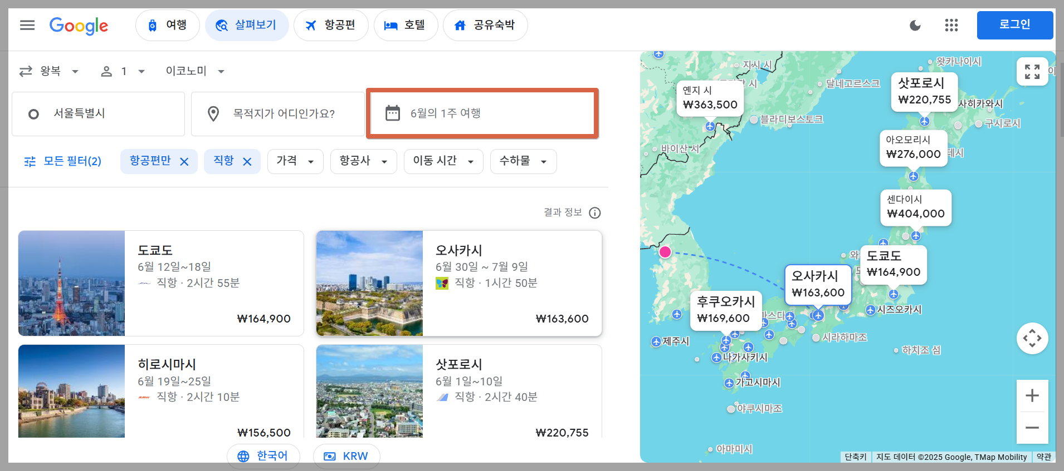Click the 제주시 airport marker
The width and height of the screenshot is (1064, 471).
pos(656,341)
